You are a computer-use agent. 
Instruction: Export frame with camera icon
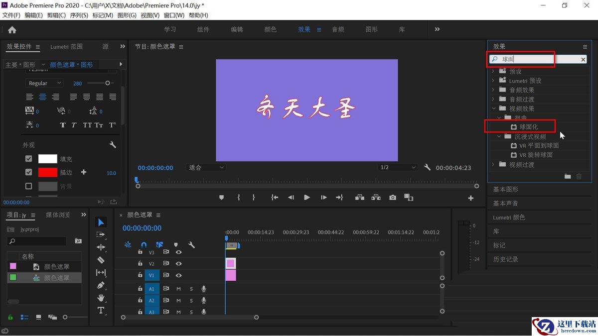click(393, 198)
